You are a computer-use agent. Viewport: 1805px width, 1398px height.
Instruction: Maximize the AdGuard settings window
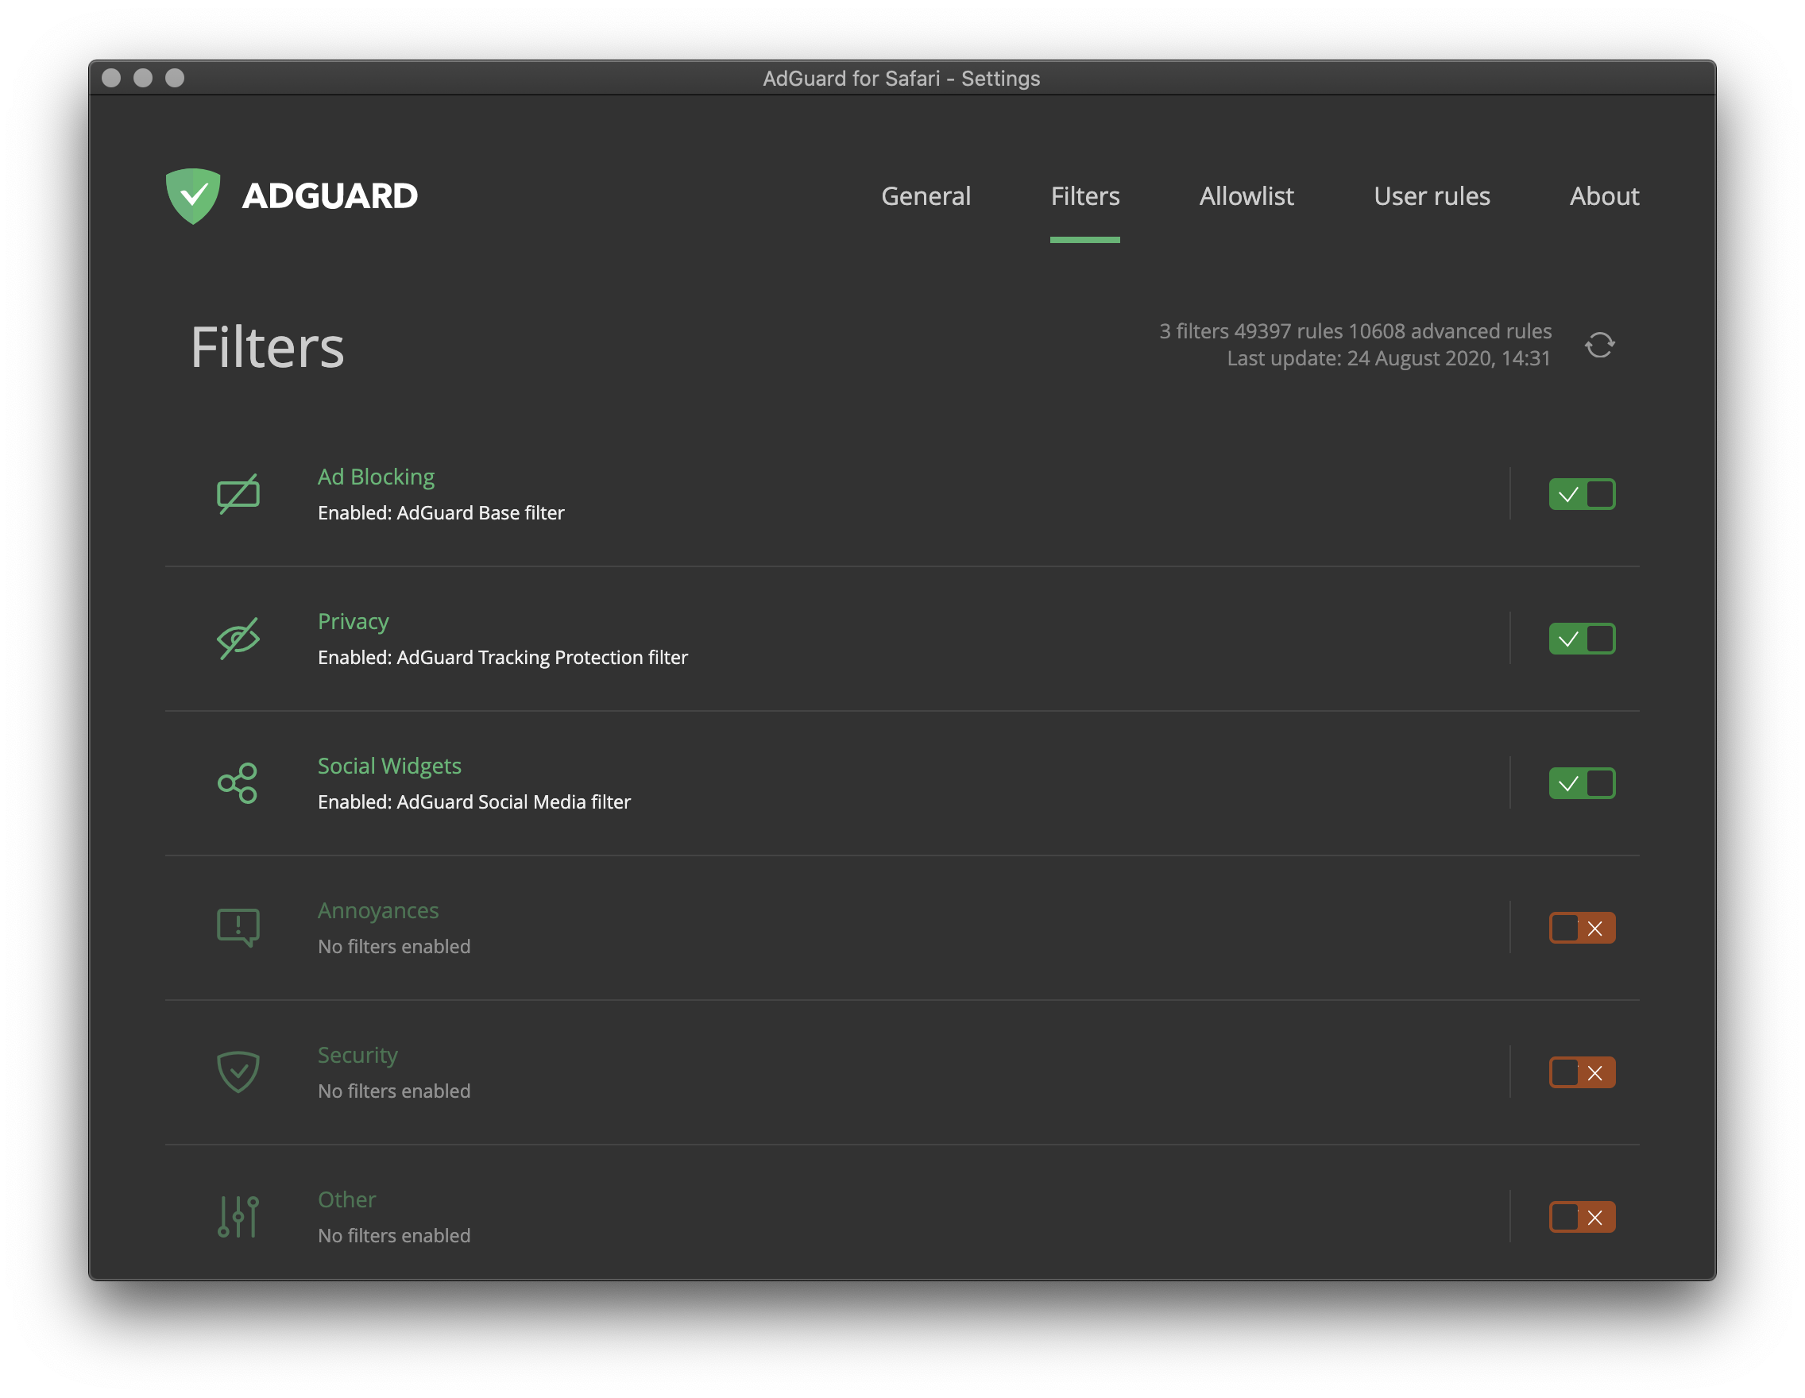click(x=175, y=78)
